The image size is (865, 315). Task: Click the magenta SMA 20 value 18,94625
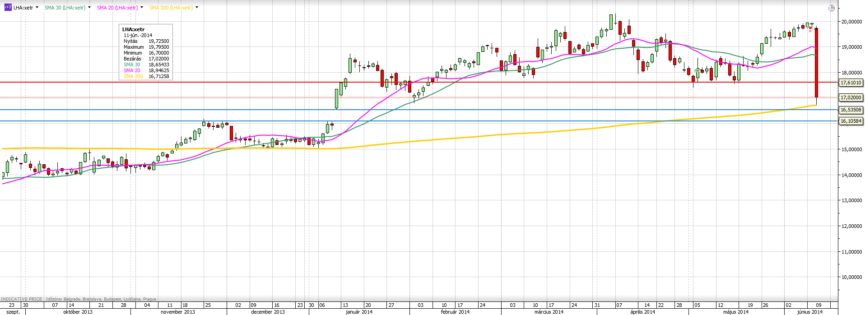tap(159, 70)
